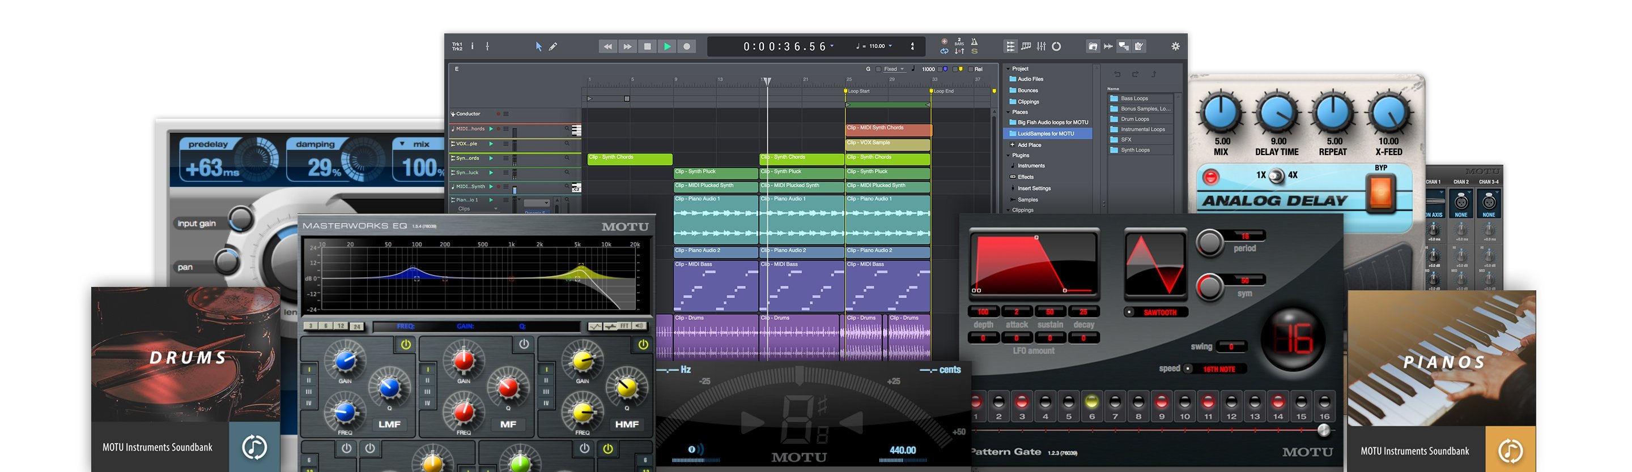
Task: Click the rewind transport button
Action: [607, 46]
